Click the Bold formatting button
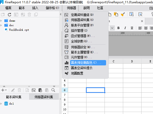Viewport: 153px width, 114px height. tap(119, 28)
